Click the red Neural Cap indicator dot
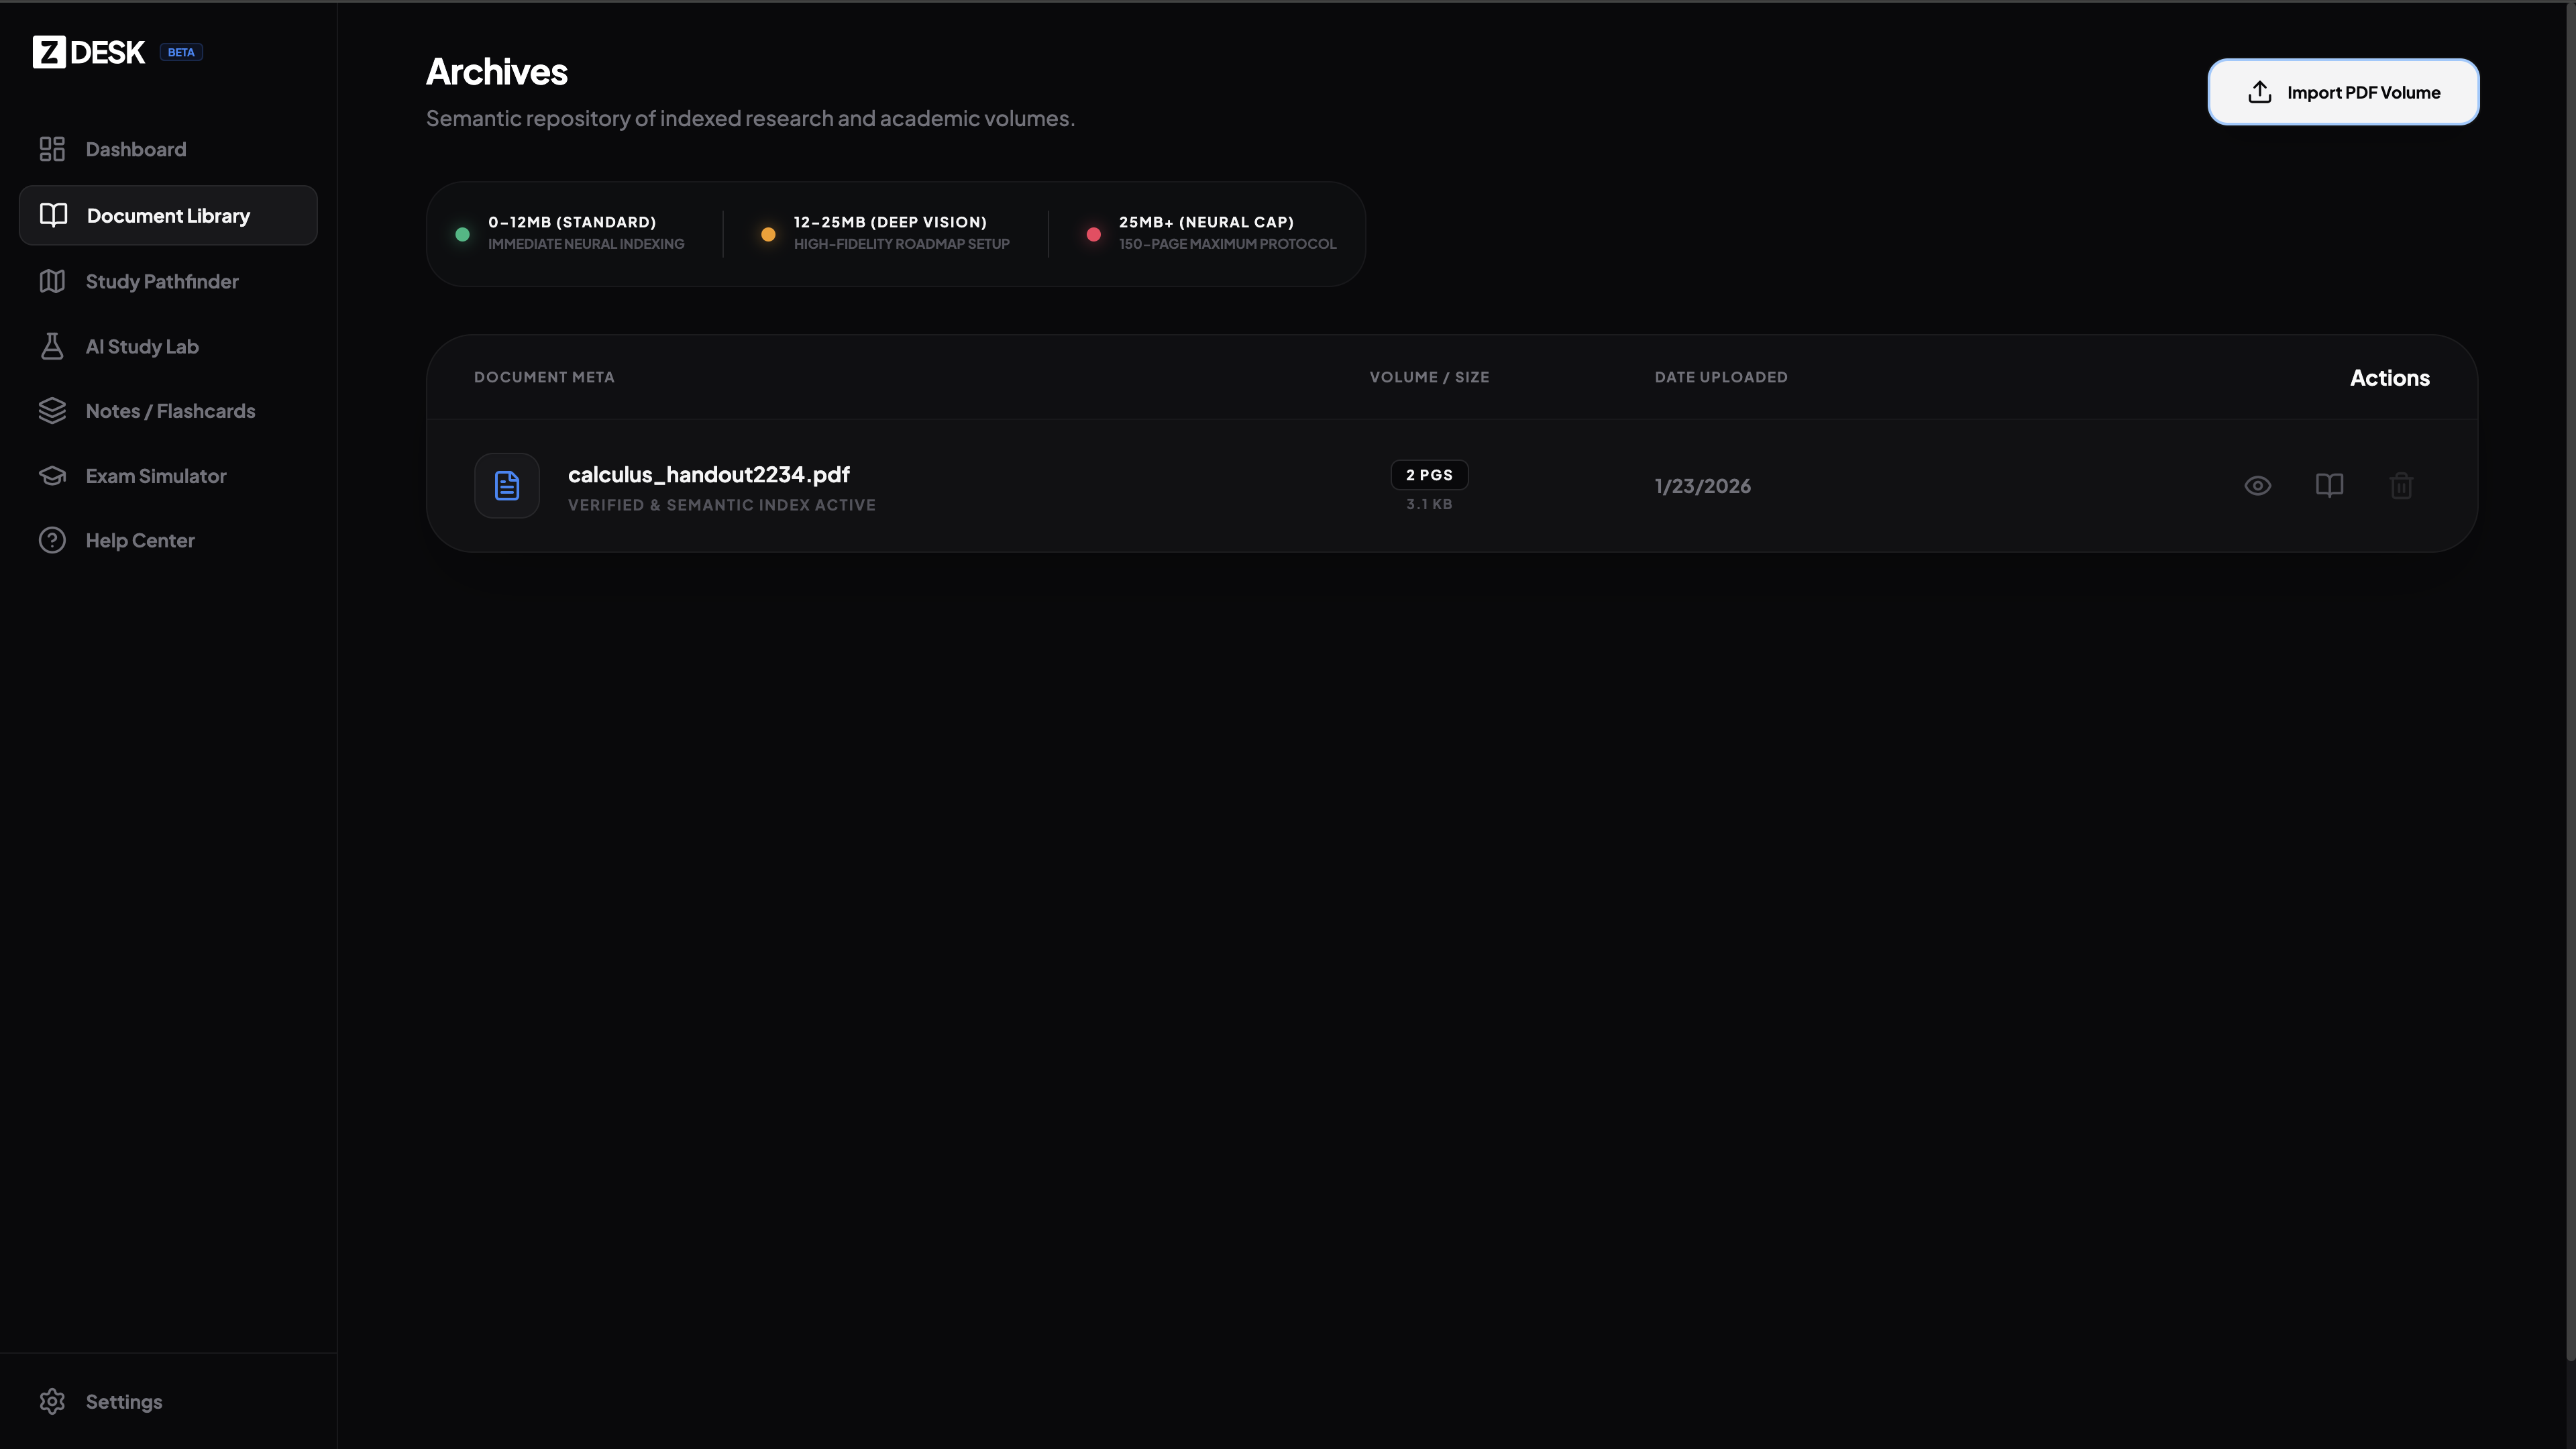2576x1449 pixels. pyautogui.click(x=1093, y=235)
